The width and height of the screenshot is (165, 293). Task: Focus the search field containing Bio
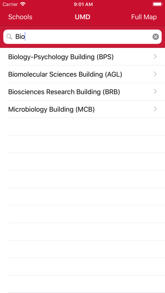[x=82, y=37]
